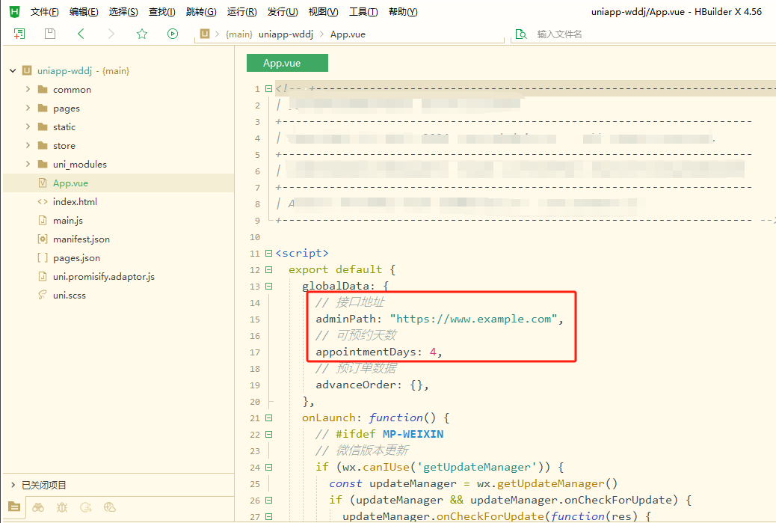Click the save file toolbar icon
Viewport: 776px width, 523px height.
(x=50, y=34)
